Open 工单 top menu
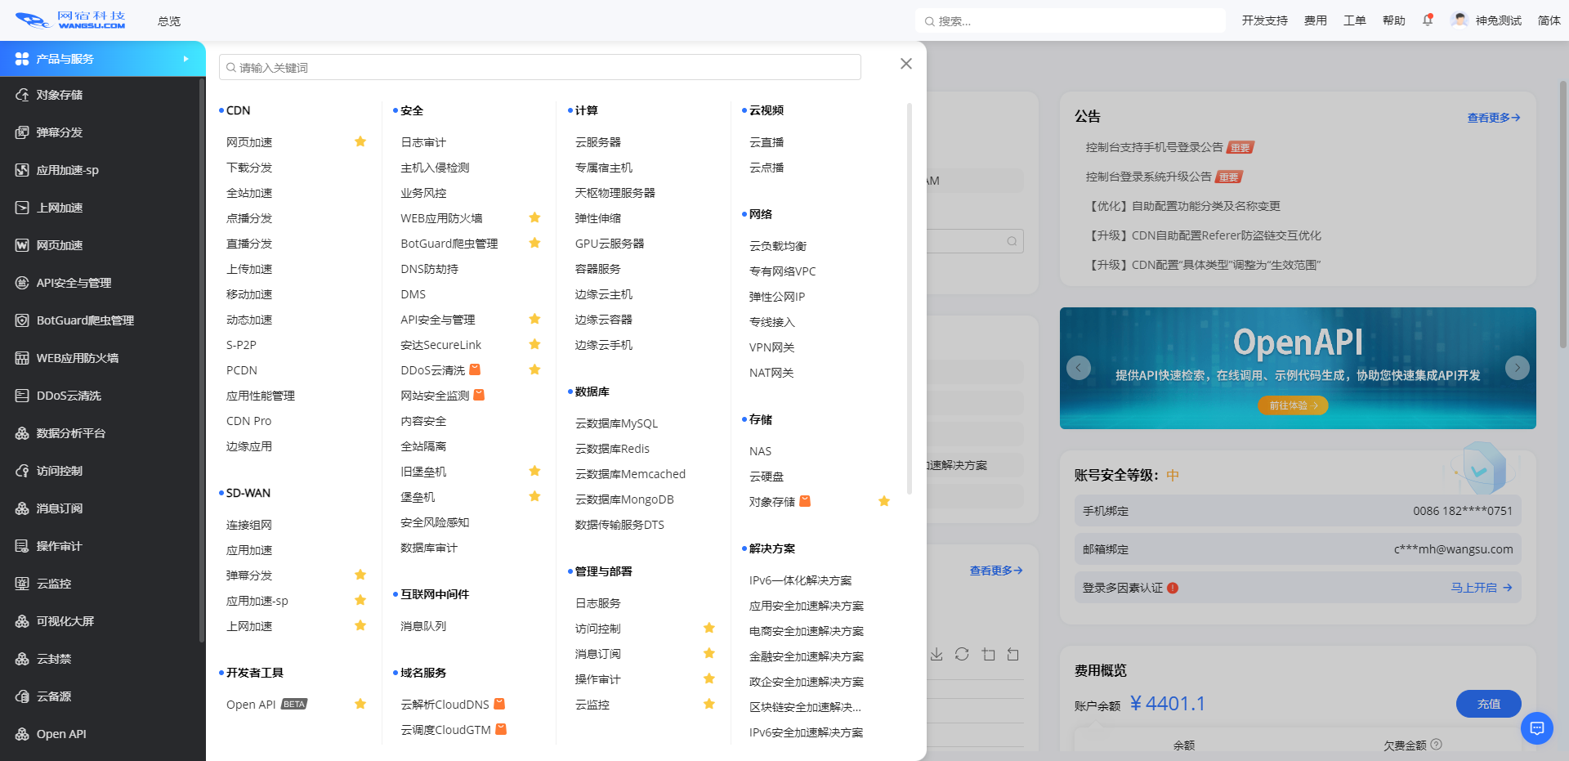 click(1354, 20)
